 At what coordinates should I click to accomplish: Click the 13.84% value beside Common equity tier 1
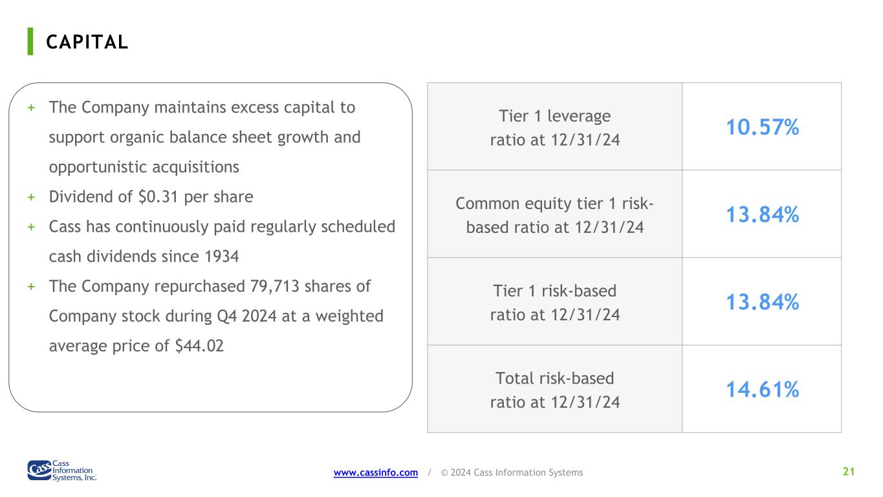point(762,214)
